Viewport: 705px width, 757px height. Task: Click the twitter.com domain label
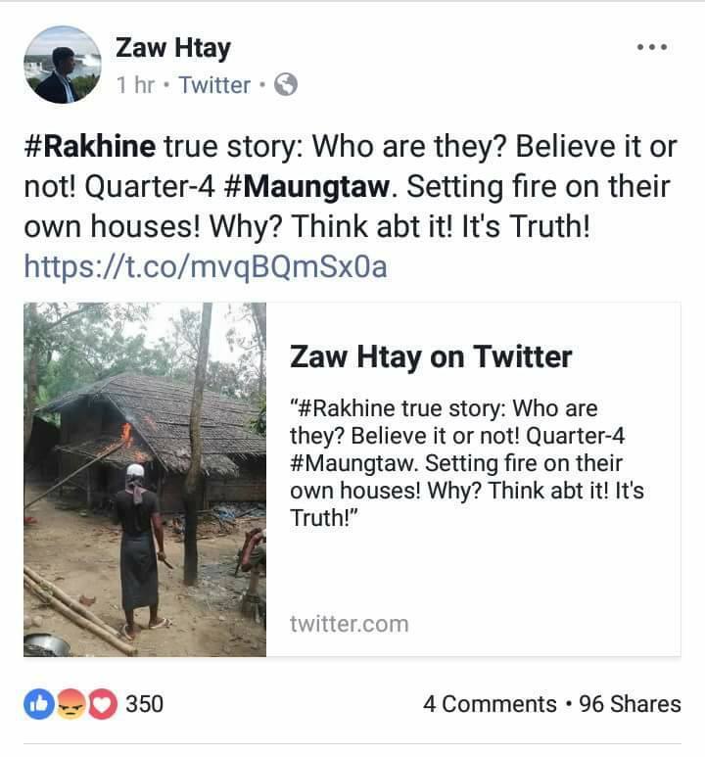(349, 624)
